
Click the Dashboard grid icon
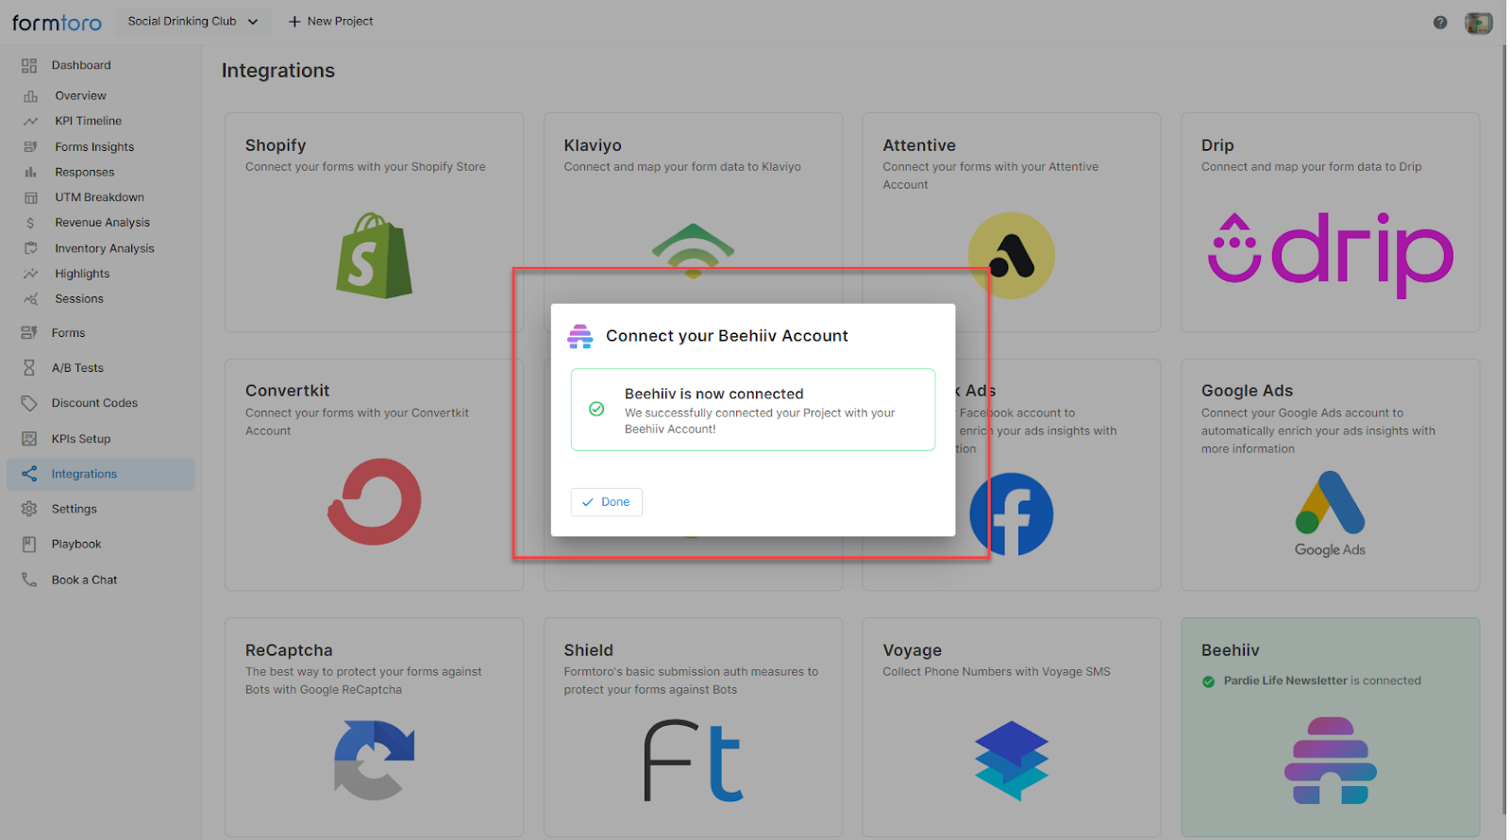(x=29, y=66)
